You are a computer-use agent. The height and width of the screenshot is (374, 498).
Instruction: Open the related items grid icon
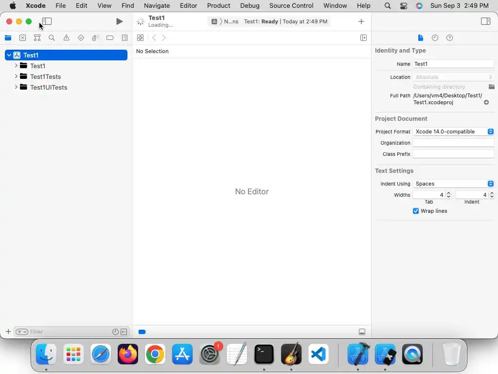click(x=141, y=38)
